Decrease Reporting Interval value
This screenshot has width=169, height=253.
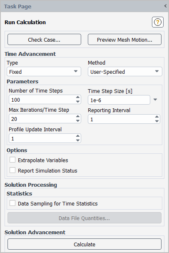(x=157, y=121)
